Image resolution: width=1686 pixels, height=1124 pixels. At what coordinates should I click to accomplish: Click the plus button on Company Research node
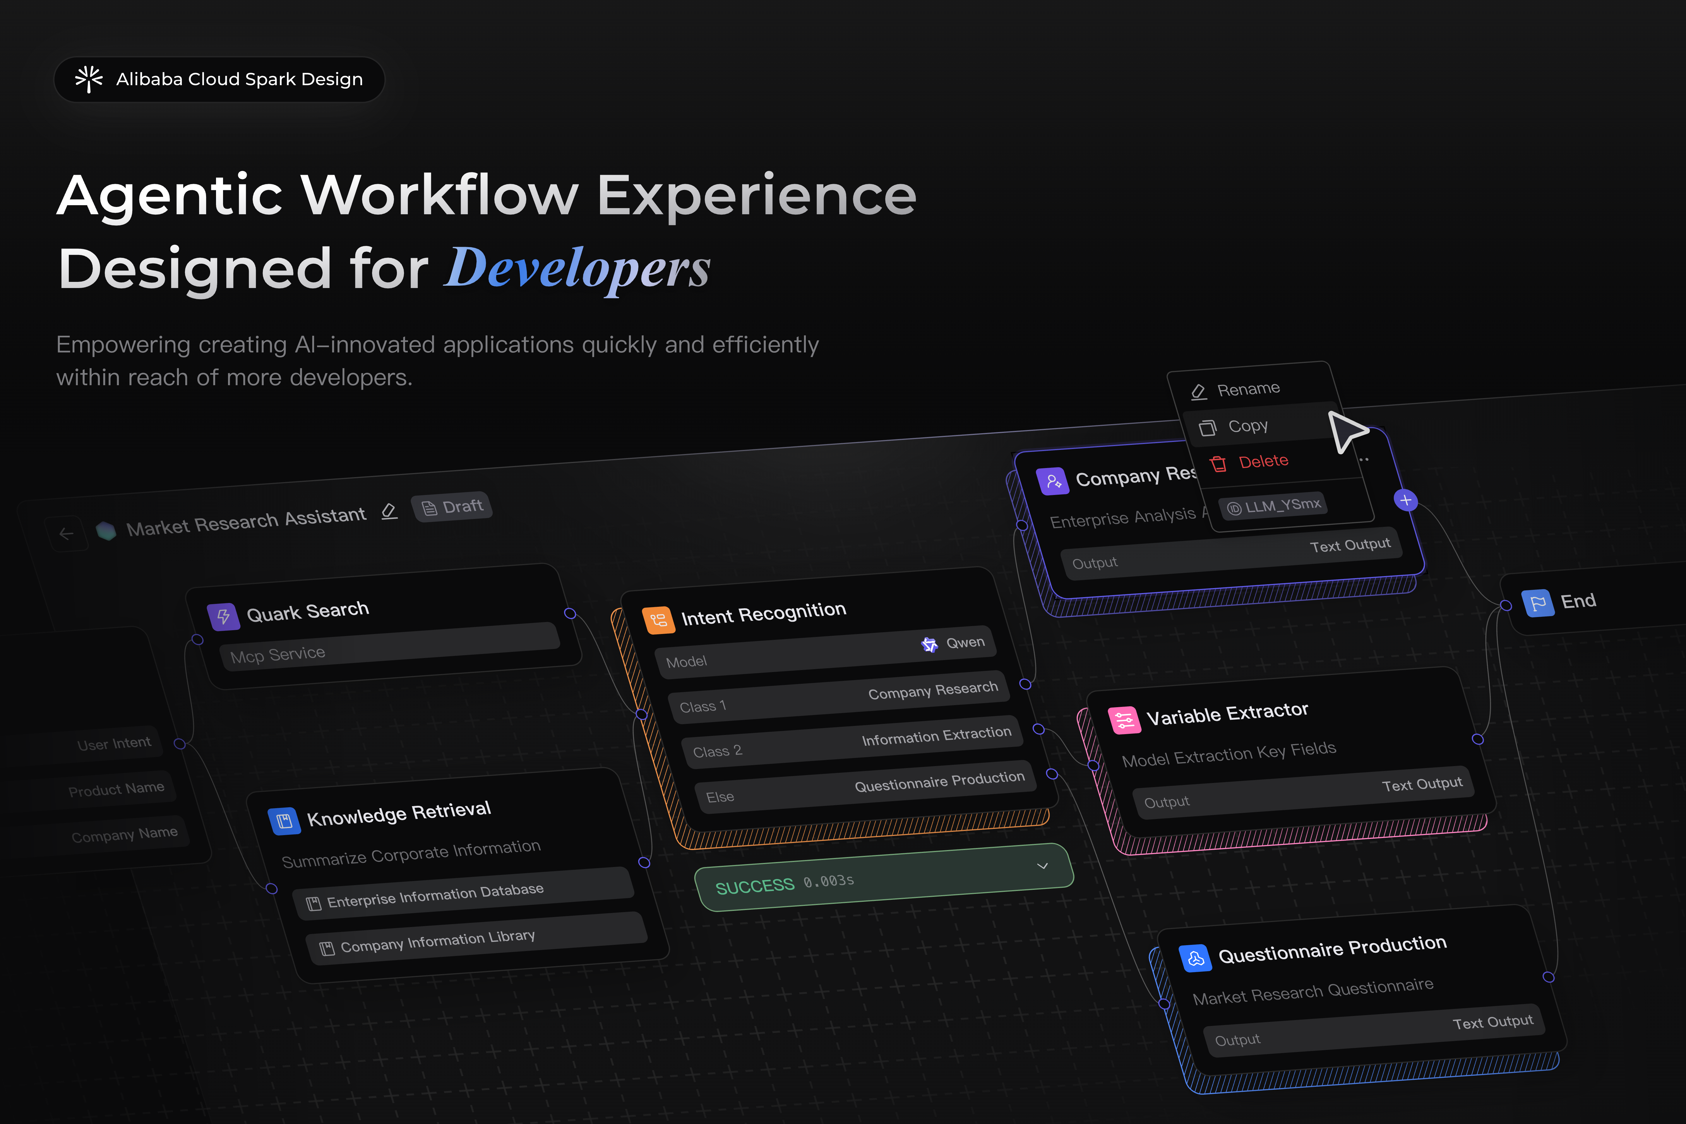pyautogui.click(x=1406, y=500)
